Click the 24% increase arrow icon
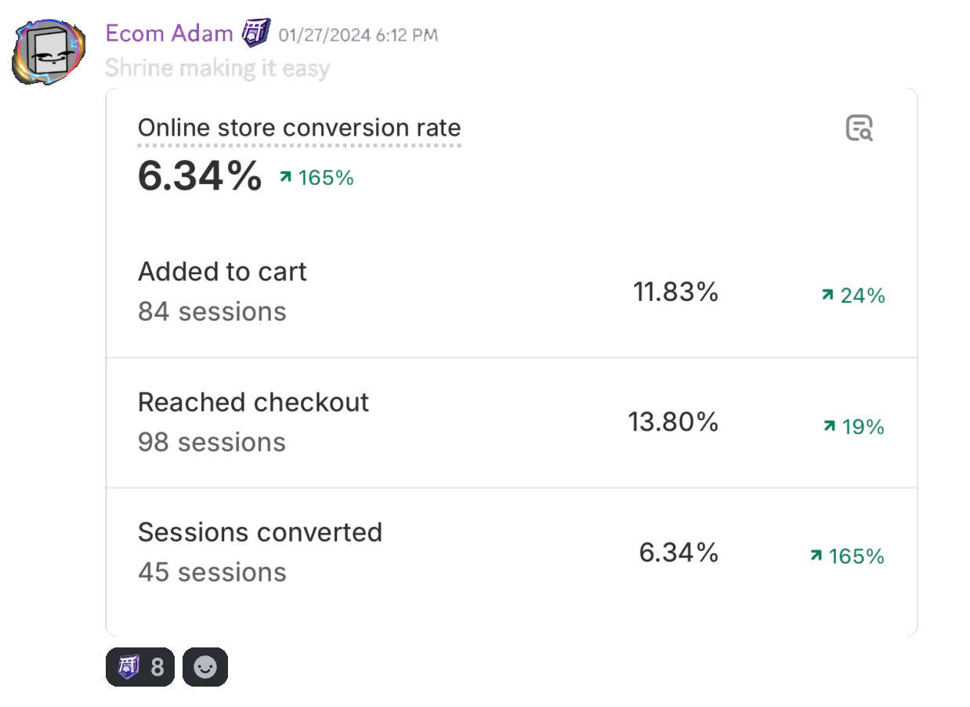970x707 pixels. point(827,295)
